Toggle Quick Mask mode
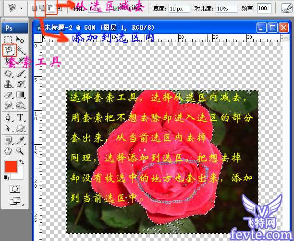Screen dimensions: 294x241 (x=14, y=189)
